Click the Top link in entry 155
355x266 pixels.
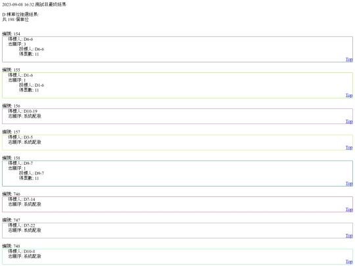click(349, 95)
